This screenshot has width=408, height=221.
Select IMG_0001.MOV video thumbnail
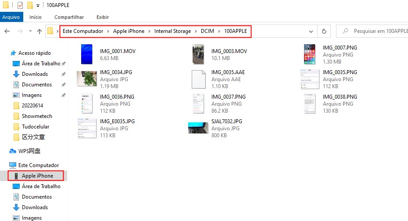click(x=87, y=54)
